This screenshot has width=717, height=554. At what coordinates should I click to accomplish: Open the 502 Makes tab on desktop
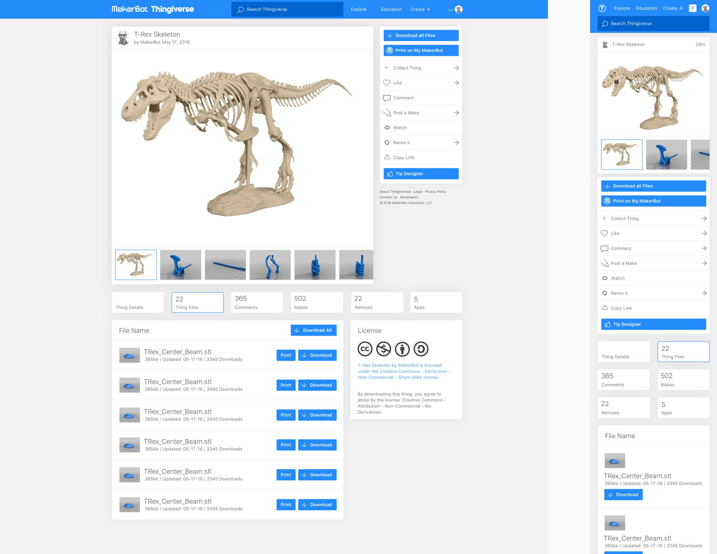(x=317, y=303)
